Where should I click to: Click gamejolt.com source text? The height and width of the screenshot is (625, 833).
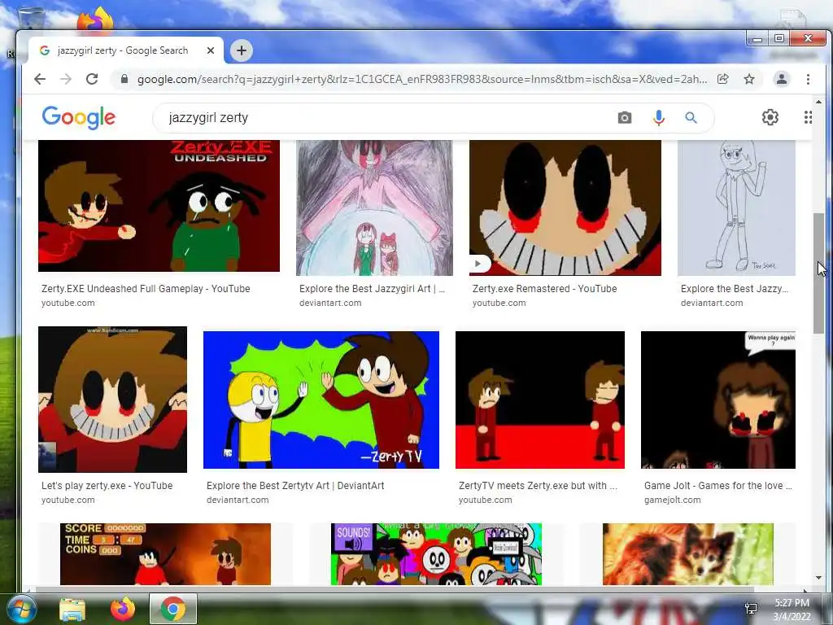pyautogui.click(x=673, y=500)
